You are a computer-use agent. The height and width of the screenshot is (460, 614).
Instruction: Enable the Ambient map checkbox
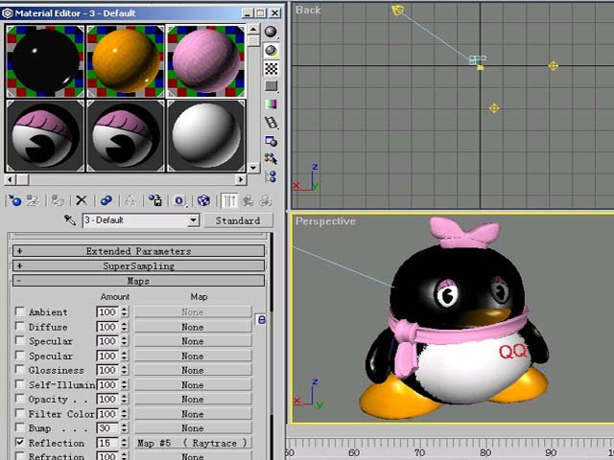point(19,311)
